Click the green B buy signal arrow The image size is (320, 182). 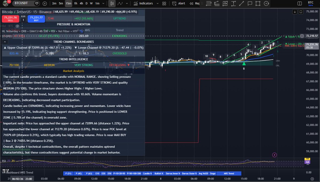244,64
